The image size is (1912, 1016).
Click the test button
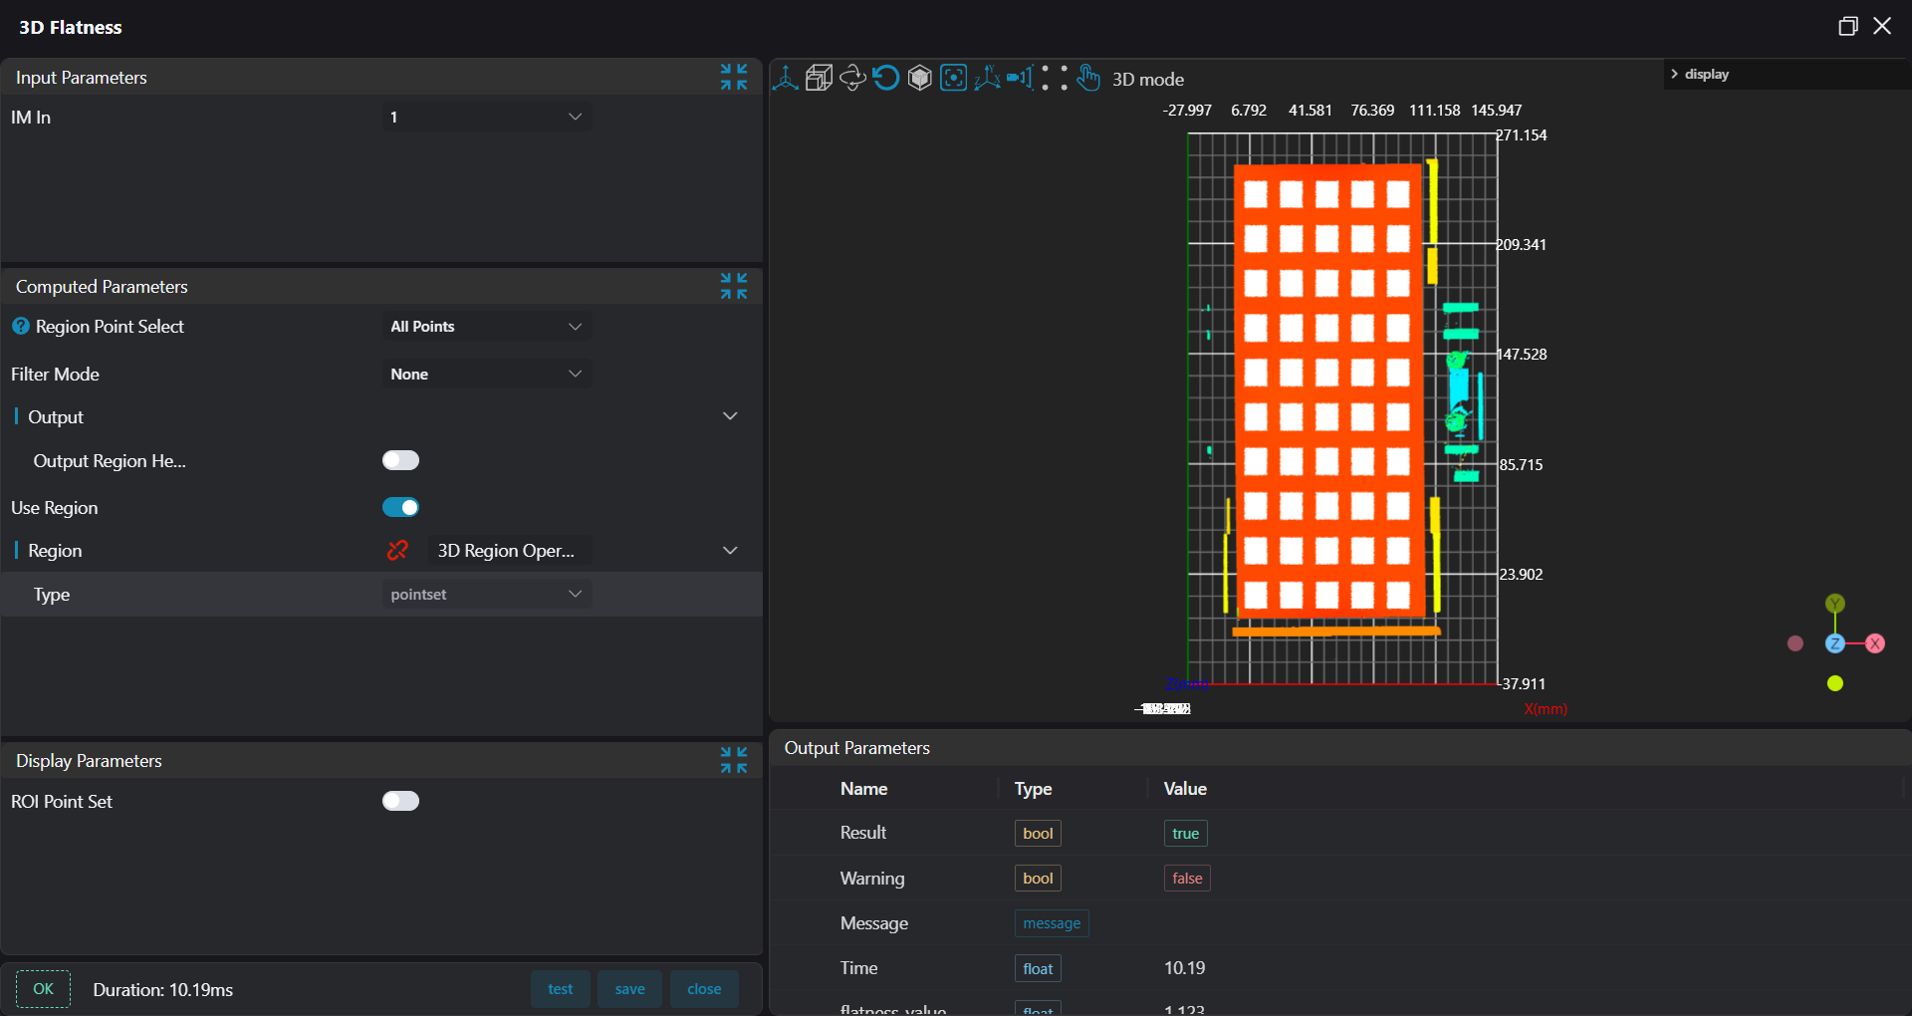(x=560, y=989)
